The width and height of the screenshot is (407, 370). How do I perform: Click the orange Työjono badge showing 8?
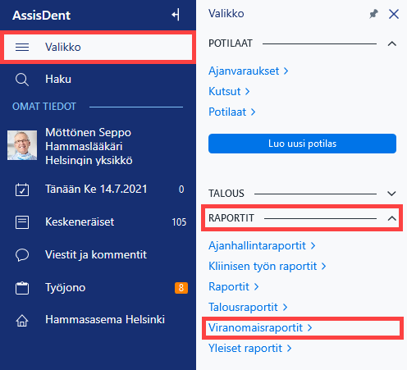tap(181, 288)
